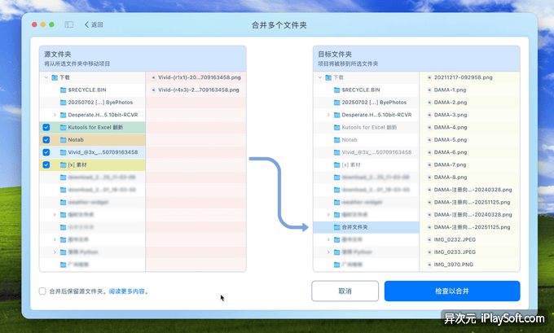Select DAMA-6.png in target file list
The width and height of the screenshot is (554, 333).
[x=469, y=152]
